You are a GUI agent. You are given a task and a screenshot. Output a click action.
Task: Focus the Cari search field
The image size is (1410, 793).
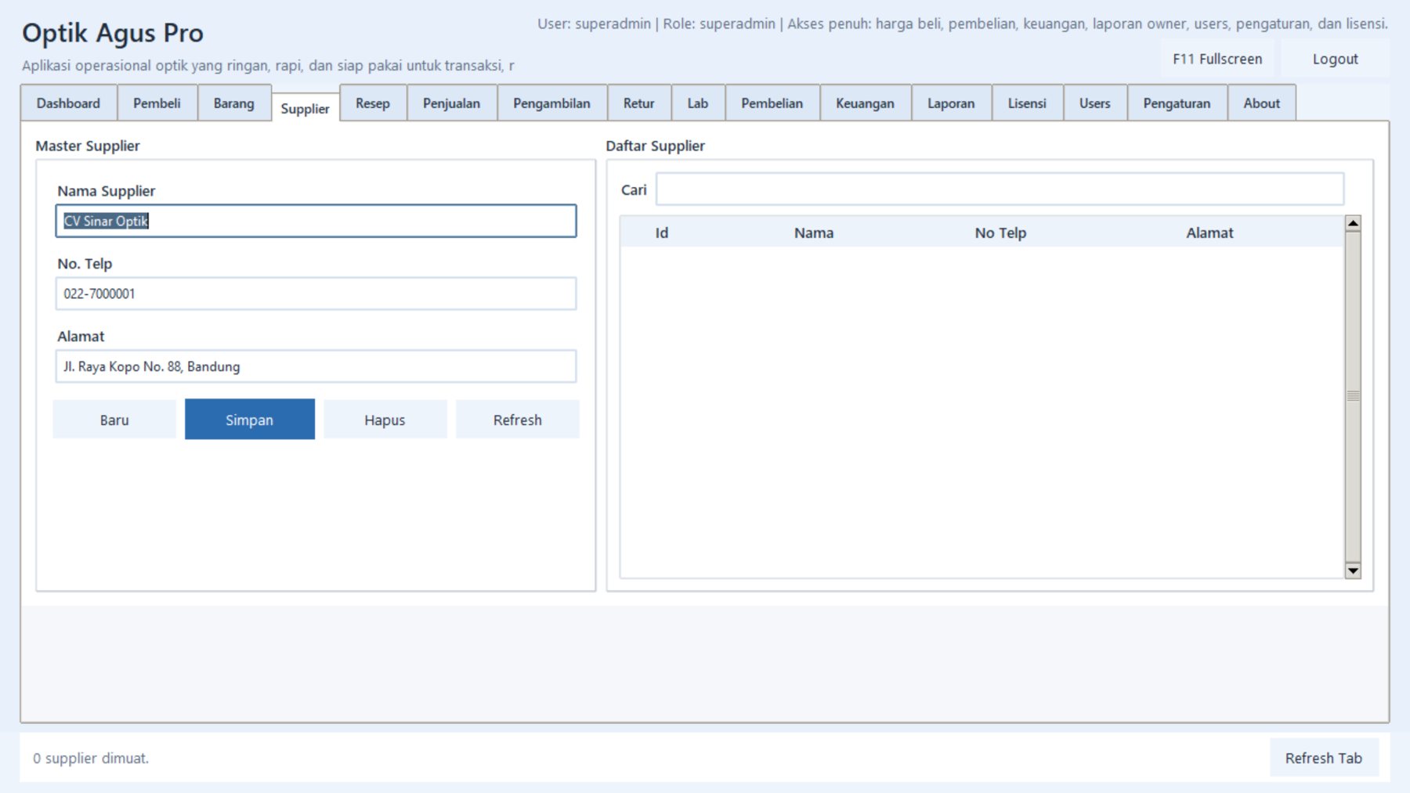999,189
